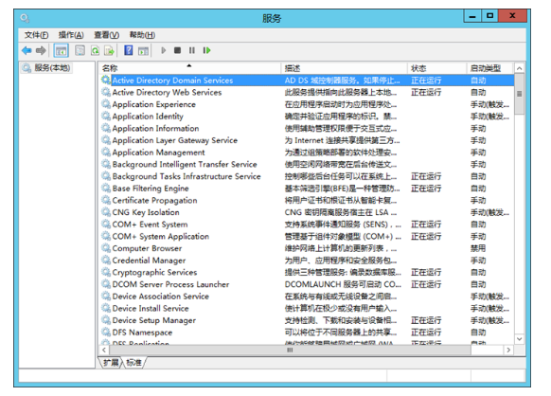Open the 文件(F) menu
The height and width of the screenshot is (396, 551).
point(37,35)
